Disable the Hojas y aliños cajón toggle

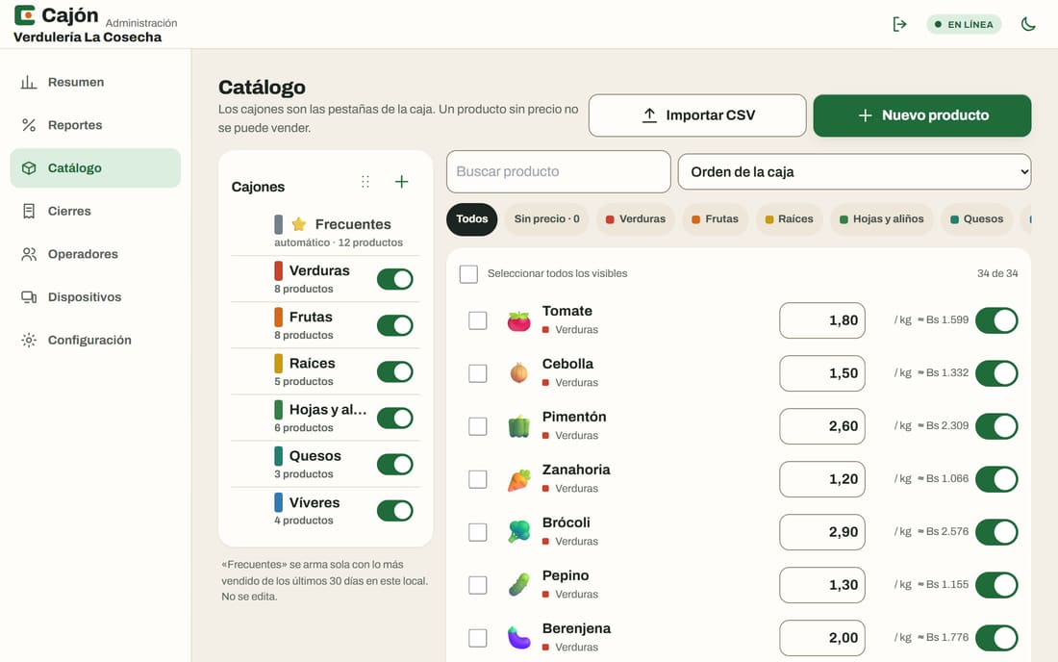394,419
